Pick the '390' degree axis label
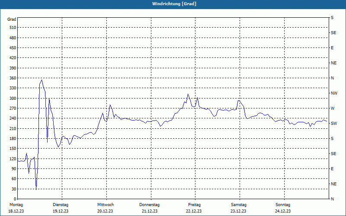This screenshot has height=216, width=346. click(x=13, y=68)
